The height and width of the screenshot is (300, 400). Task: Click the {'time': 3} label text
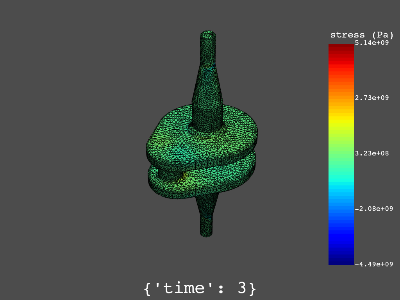200,288
